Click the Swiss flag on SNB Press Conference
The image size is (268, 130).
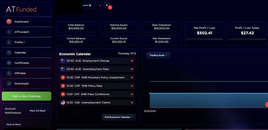(63, 94)
